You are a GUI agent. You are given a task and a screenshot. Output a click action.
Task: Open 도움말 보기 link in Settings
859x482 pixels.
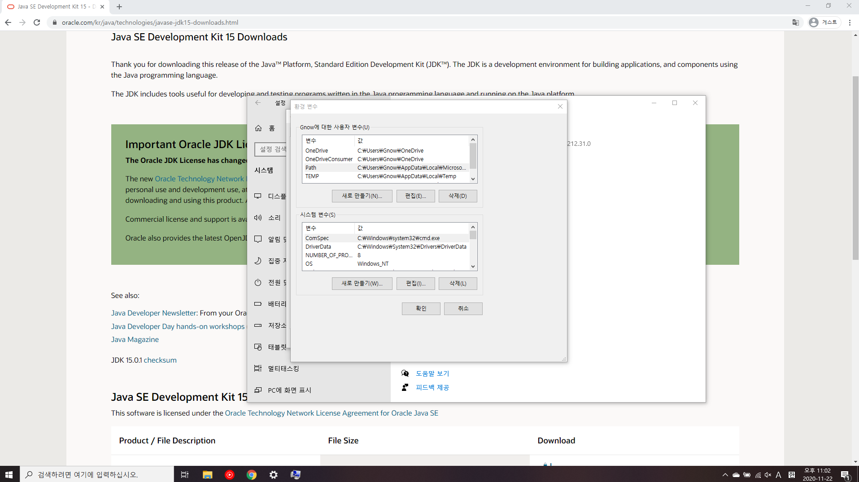432,373
